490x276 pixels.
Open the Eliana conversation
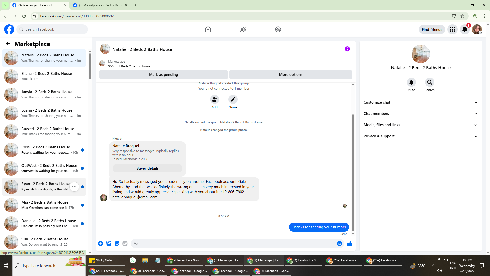coord(44,76)
